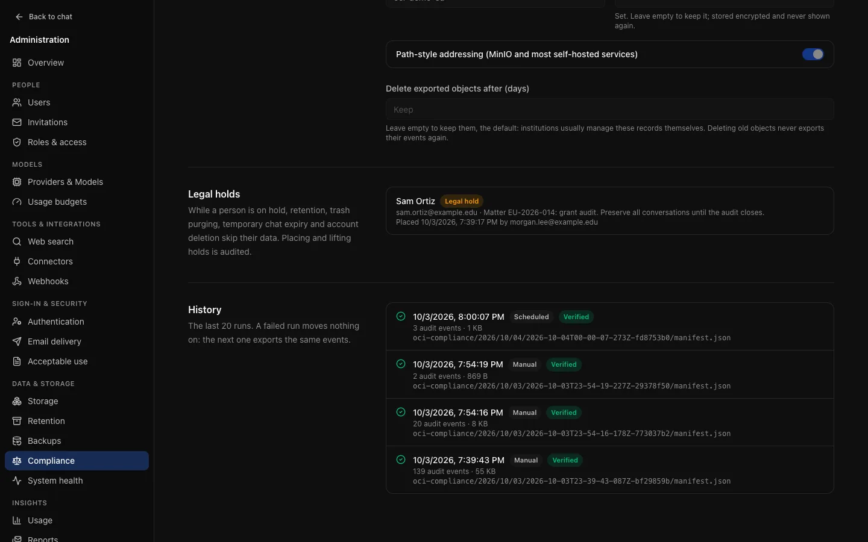Click the Verified badge on 7:54:19 PM run

pyautogui.click(x=564, y=364)
